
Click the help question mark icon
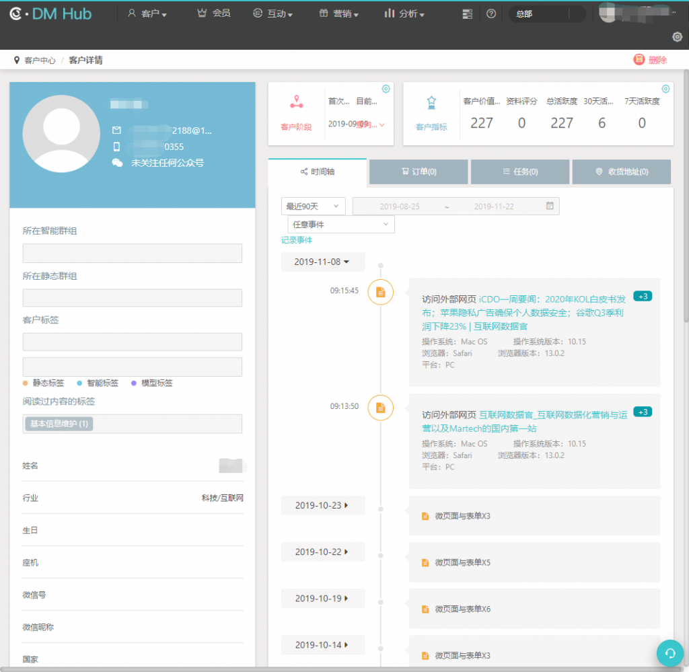click(x=491, y=13)
